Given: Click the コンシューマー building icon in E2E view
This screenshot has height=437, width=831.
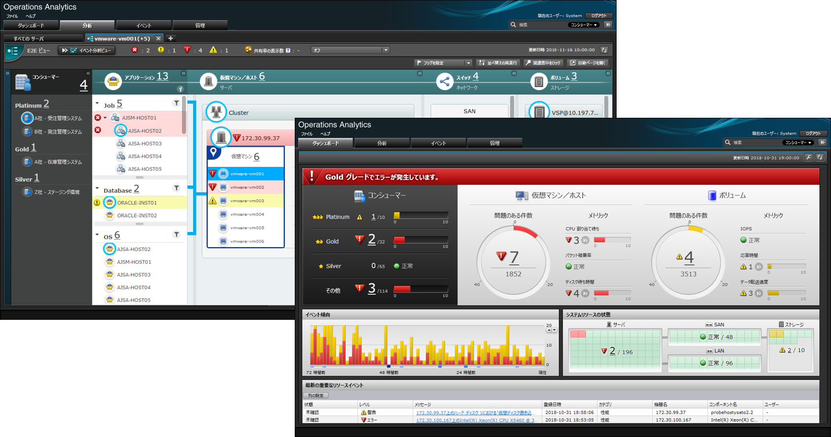Looking at the screenshot, I should click(23, 83).
